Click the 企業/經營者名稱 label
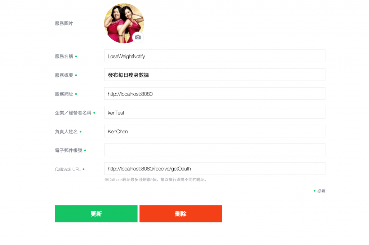The height and width of the screenshot is (245, 369). pos(73,113)
